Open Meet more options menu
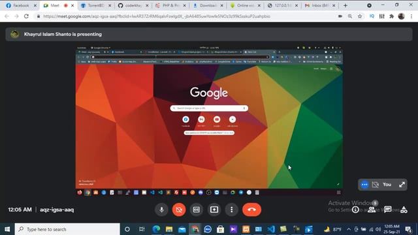The image size is (418, 235). coord(232,210)
